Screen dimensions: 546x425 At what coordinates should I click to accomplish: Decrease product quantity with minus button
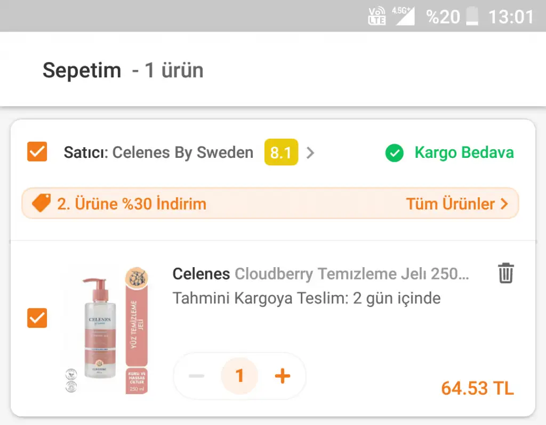coord(197,376)
